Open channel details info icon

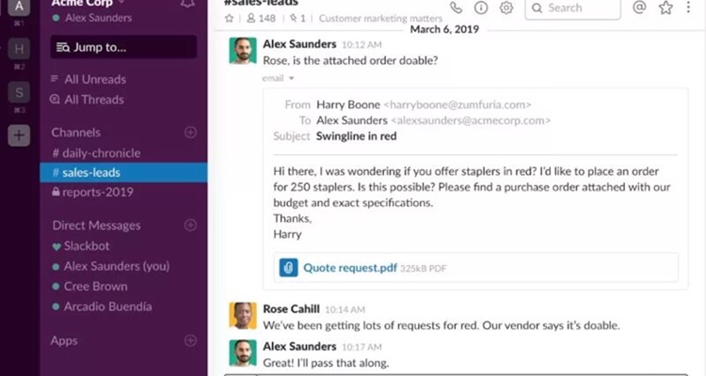coord(481,8)
